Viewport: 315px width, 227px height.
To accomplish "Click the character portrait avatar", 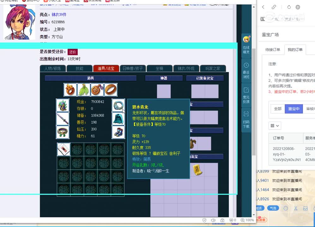I will coord(19,22).
